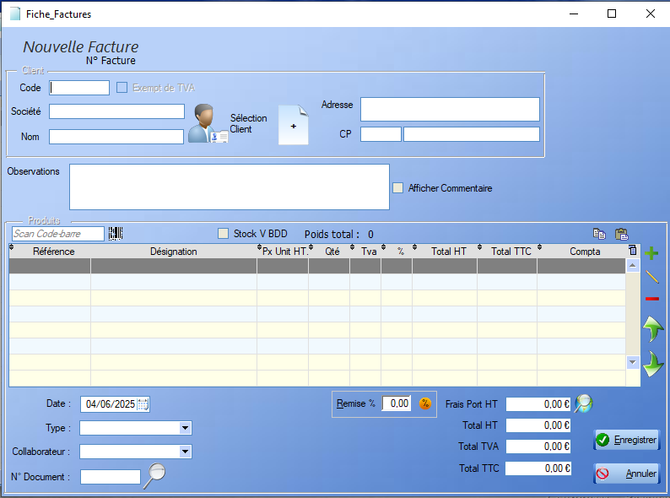Open shipping cost lookup magnifier icon
The width and height of the screenshot is (670, 498).
click(x=583, y=403)
